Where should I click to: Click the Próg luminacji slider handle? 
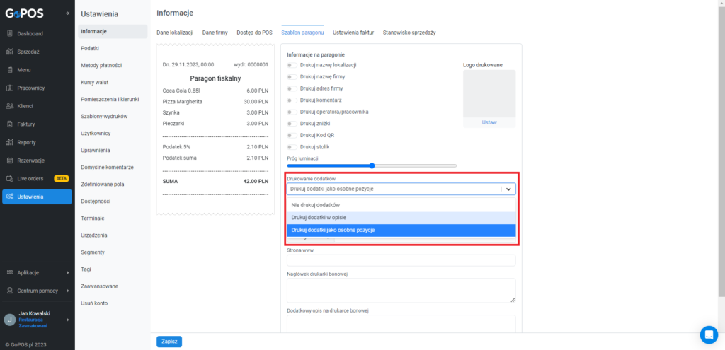(372, 165)
